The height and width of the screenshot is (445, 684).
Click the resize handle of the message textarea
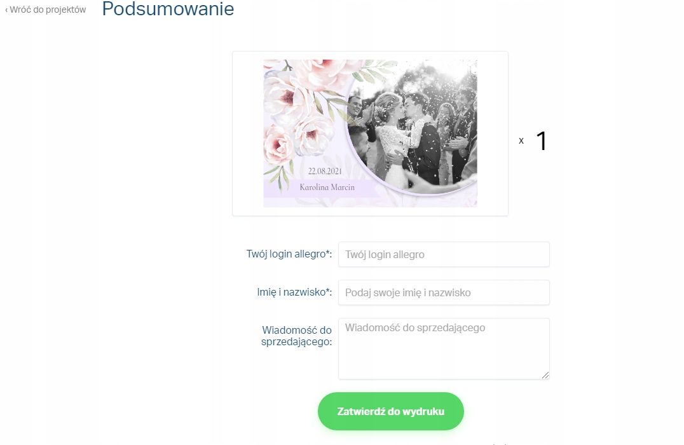545,375
